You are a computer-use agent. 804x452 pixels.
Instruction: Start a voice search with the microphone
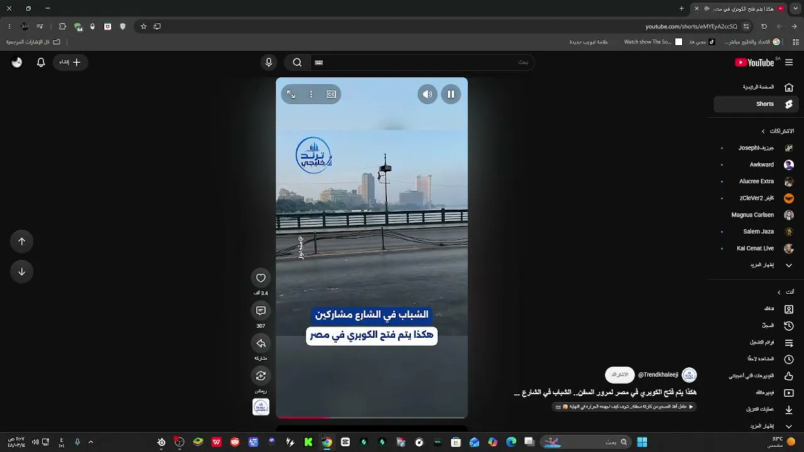point(269,62)
